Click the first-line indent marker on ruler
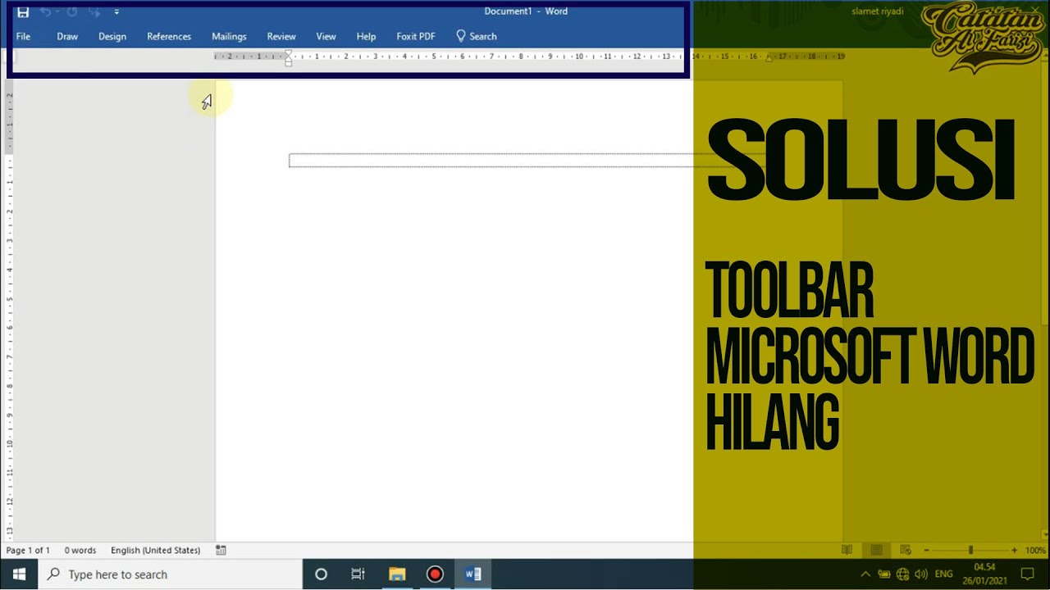 [x=288, y=54]
